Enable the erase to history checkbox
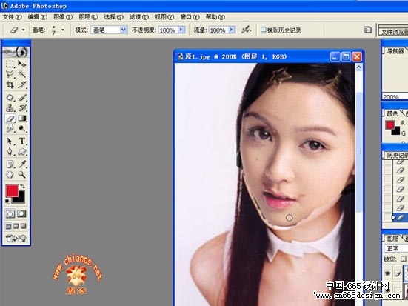Image resolution: width=408 pixels, height=306 pixels. click(x=263, y=30)
